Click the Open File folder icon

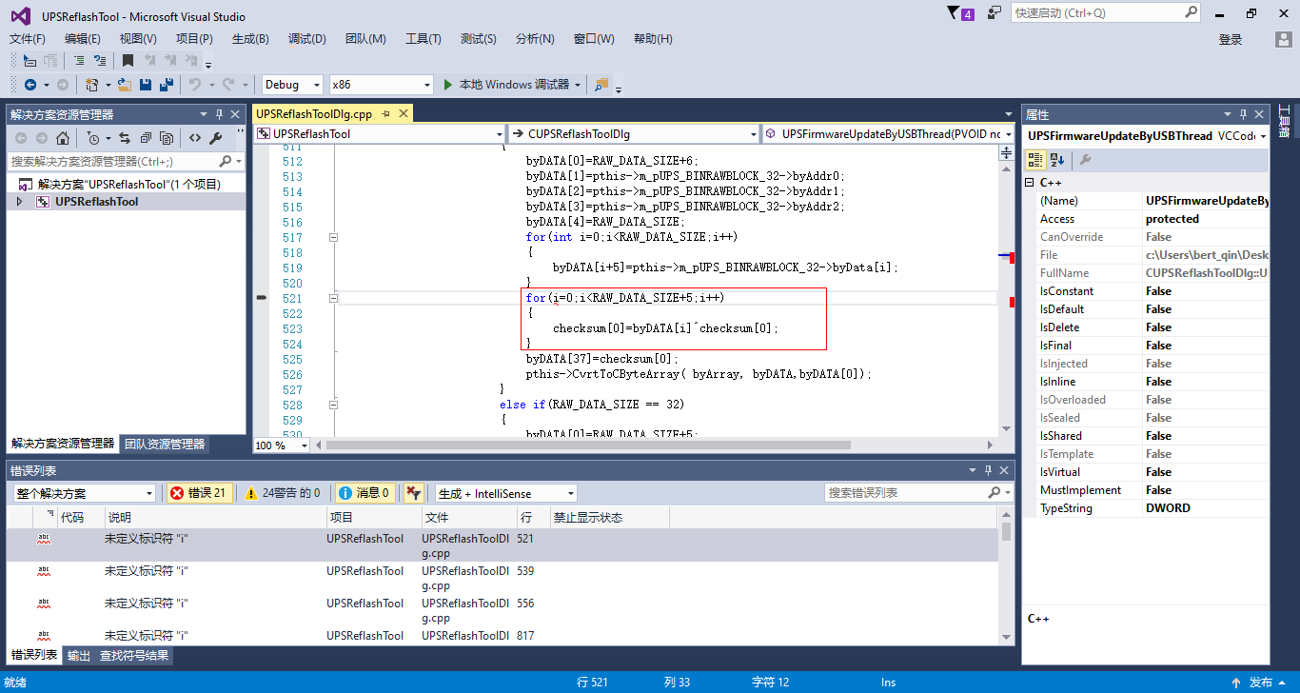click(x=126, y=85)
